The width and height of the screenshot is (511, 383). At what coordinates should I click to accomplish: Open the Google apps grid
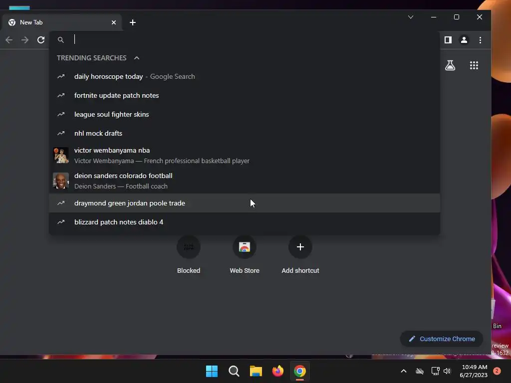click(x=474, y=65)
